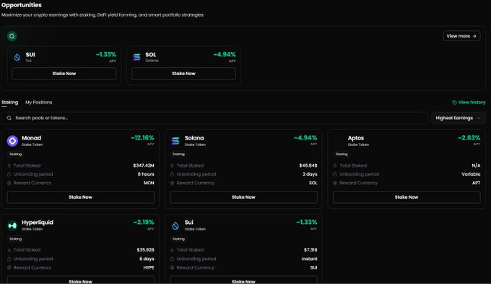Stake Now on the Hyperliquid pool
Image resolution: width=491 pixels, height=284 pixels.
80,280
